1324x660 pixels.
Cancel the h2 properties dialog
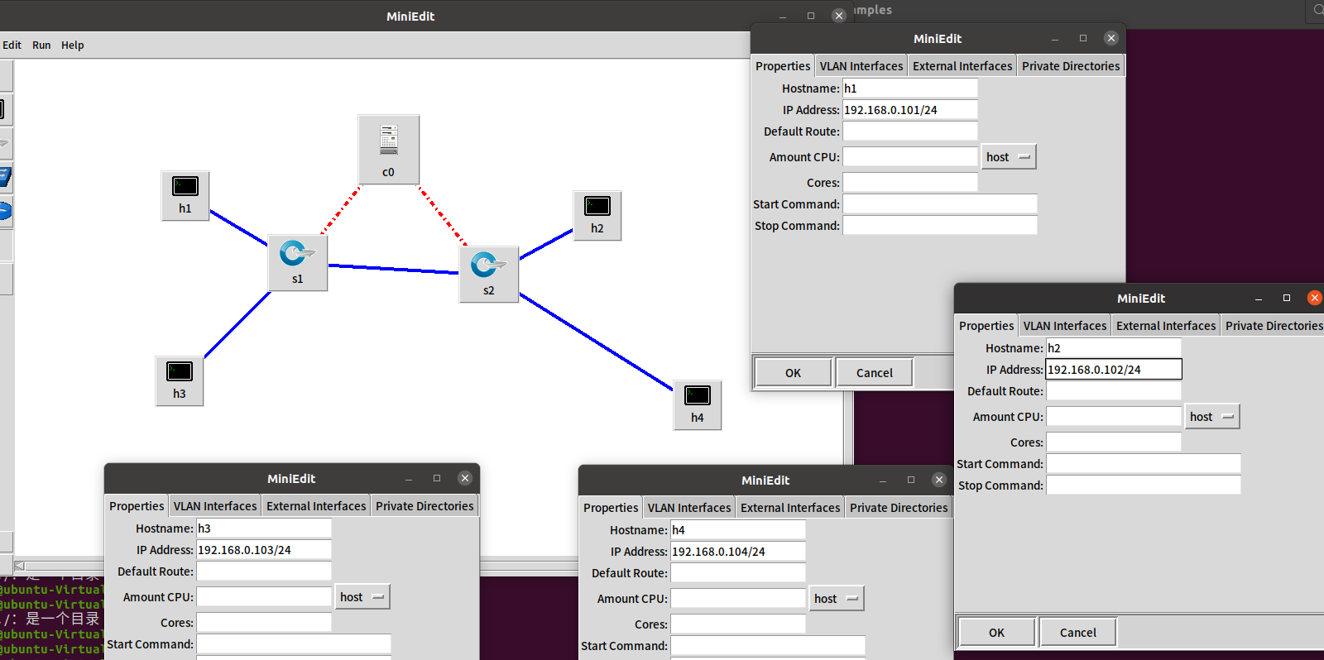click(x=1078, y=633)
